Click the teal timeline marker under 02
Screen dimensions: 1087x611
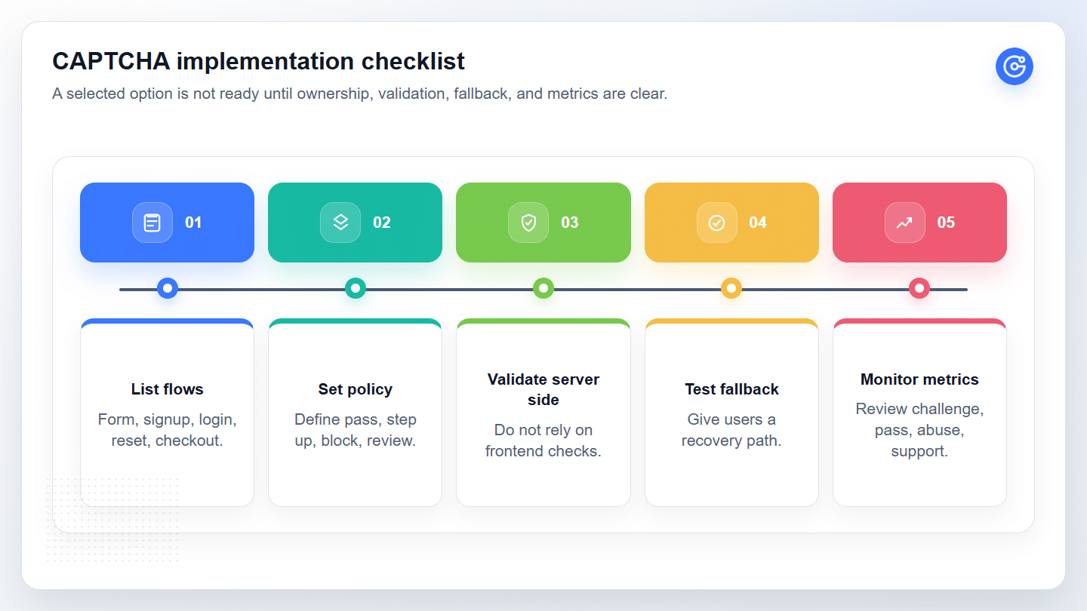tap(356, 288)
